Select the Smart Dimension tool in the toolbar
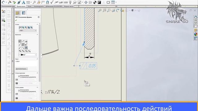Screen dimensions: 198x111 tap(4, 2)
